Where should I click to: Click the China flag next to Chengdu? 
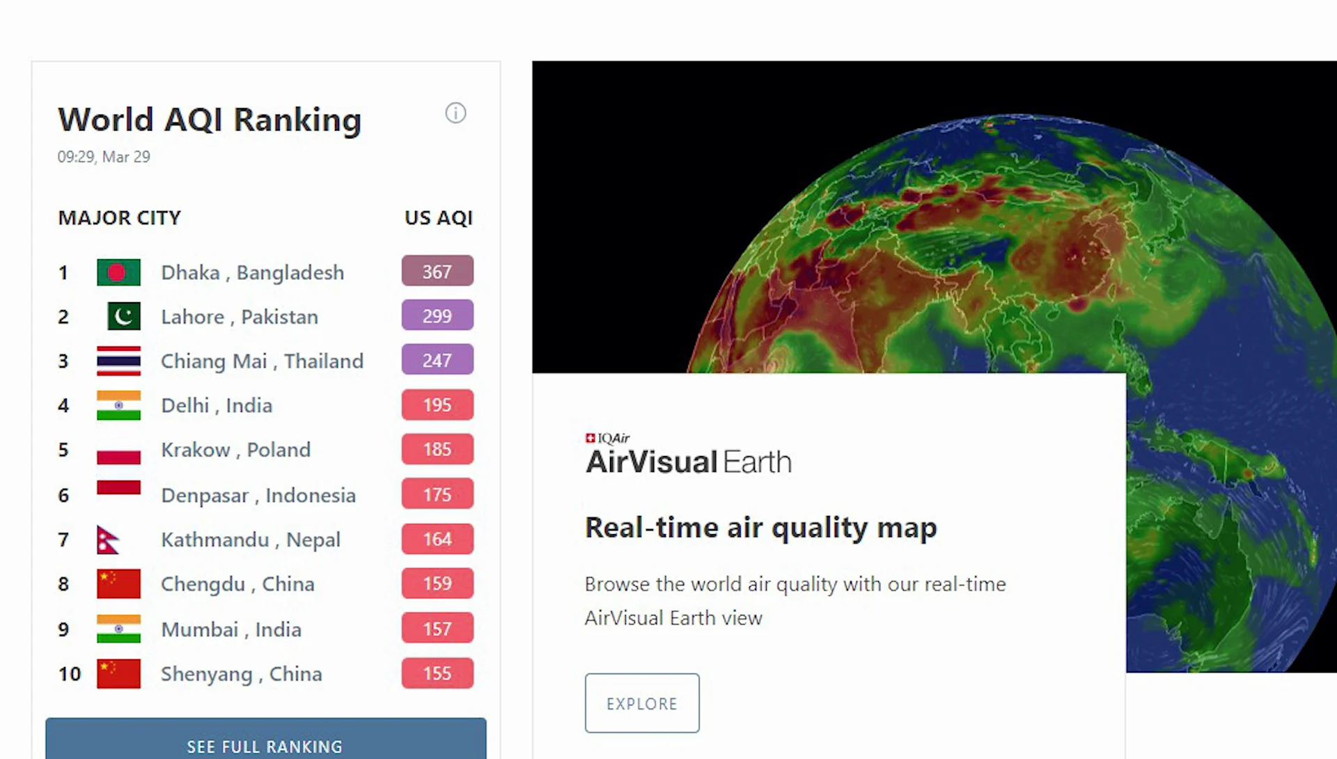(118, 584)
